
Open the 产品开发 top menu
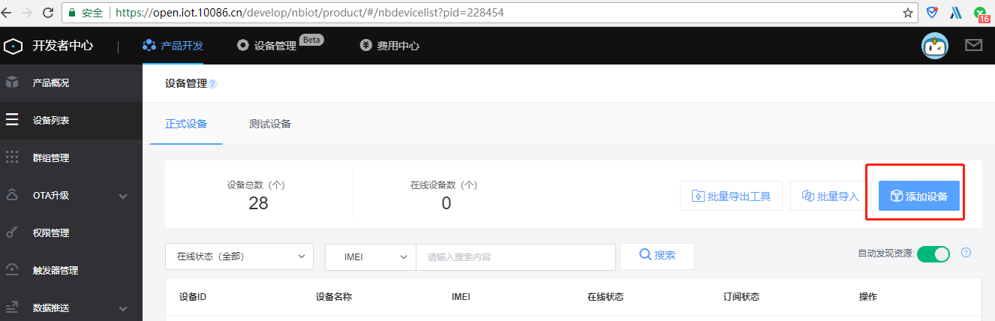point(173,45)
